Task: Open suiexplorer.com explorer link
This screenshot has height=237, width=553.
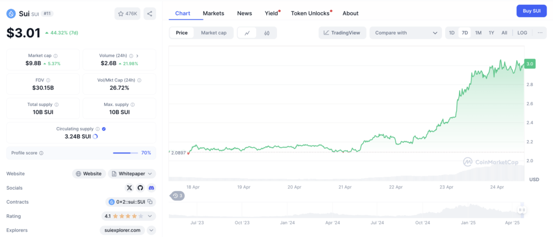Action: click(x=123, y=231)
